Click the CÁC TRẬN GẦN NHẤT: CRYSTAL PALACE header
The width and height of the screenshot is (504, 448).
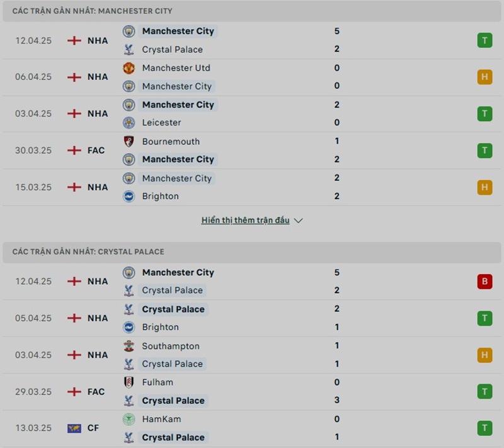coord(87,251)
